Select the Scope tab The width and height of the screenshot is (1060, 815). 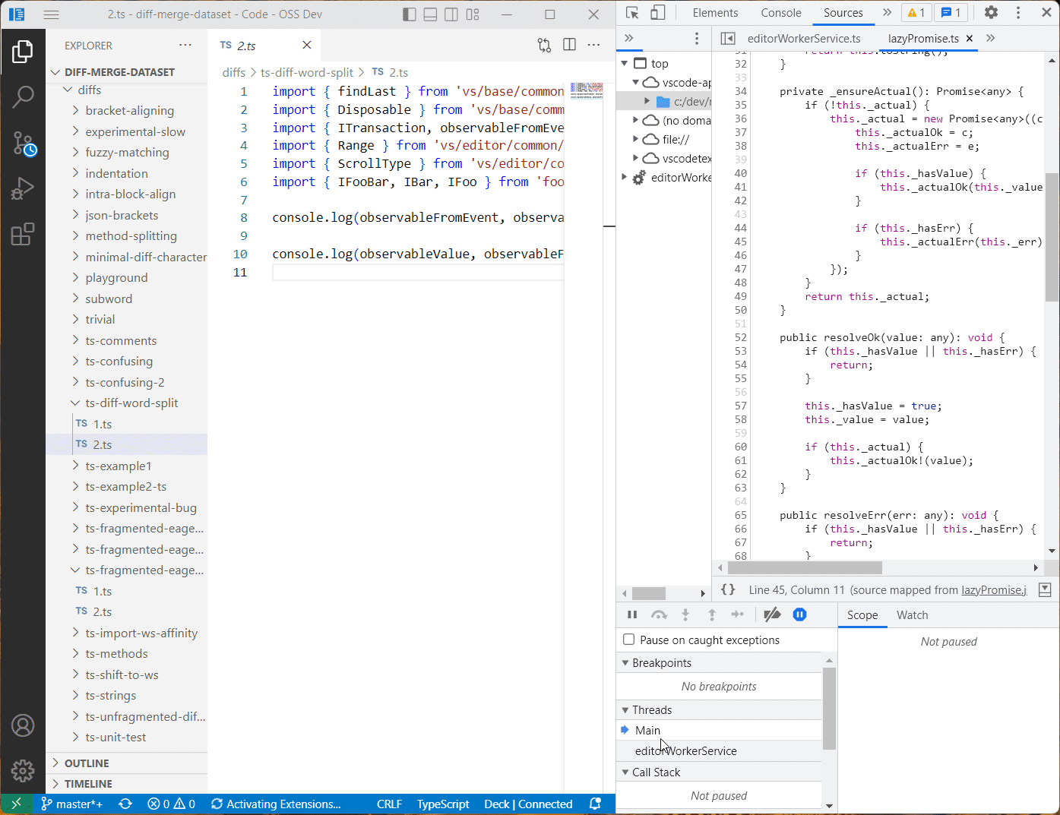click(x=862, y=615)
